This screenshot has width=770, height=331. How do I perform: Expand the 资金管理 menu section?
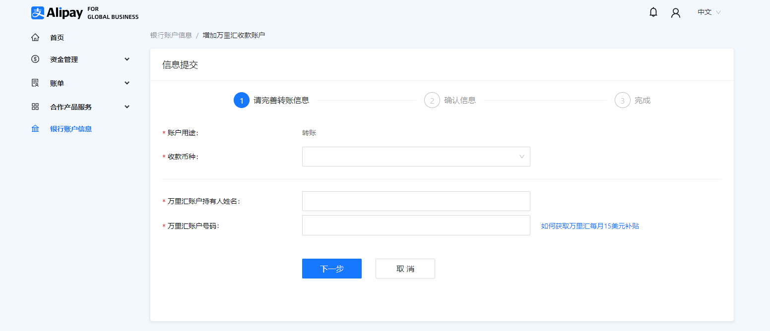[127, 59]
